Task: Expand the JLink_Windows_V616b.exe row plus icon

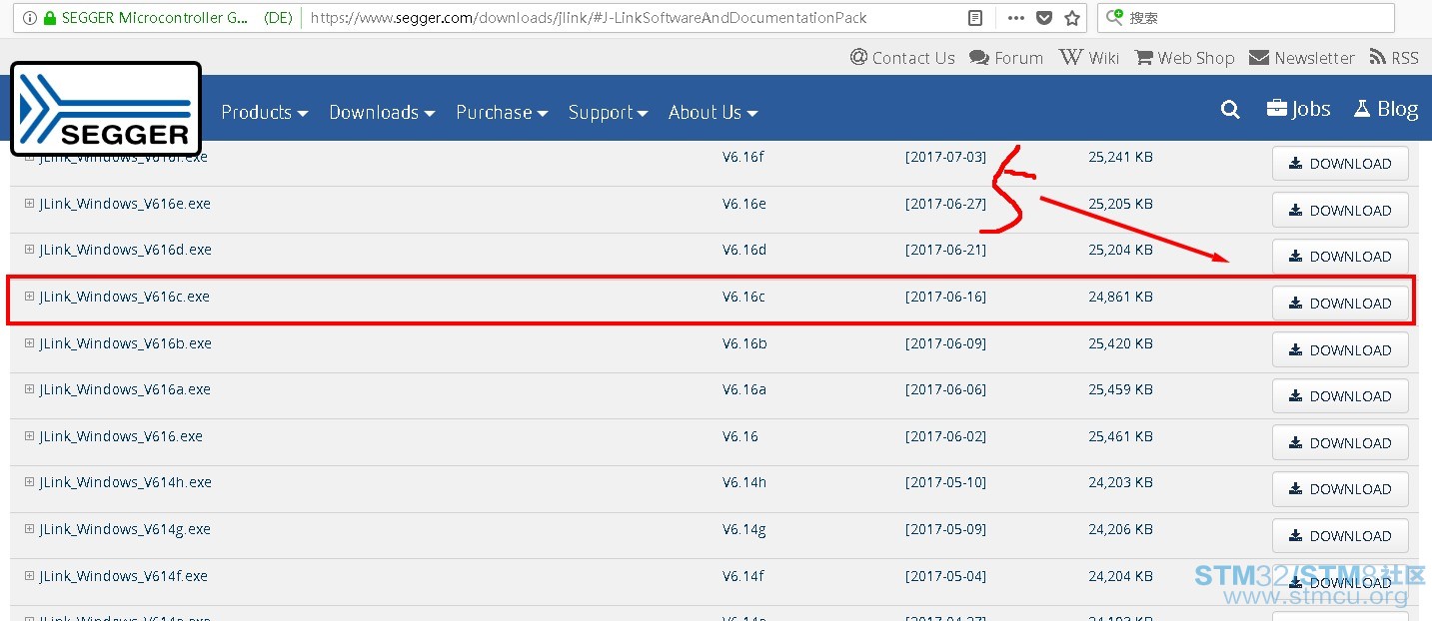Action: click(29, 343)
